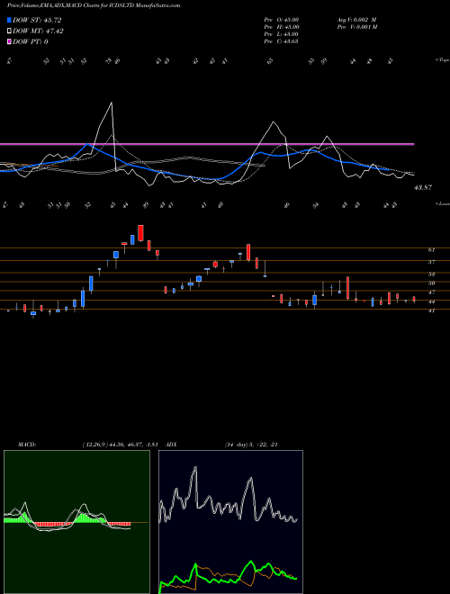Open the ADX indicator thumbnail panel
This screenshot has height=594, width=450.
(230, 522)
